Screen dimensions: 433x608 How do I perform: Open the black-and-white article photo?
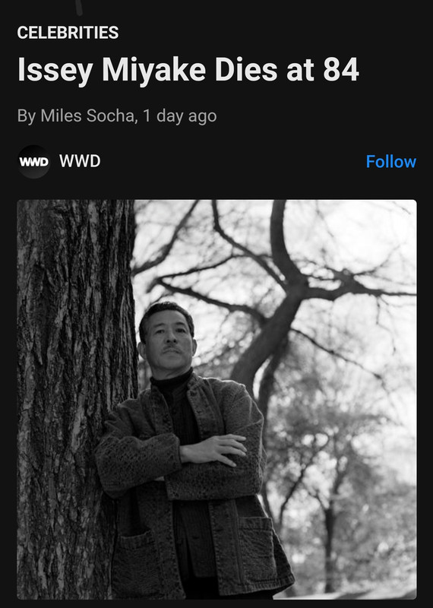click(x=216, y=400)
